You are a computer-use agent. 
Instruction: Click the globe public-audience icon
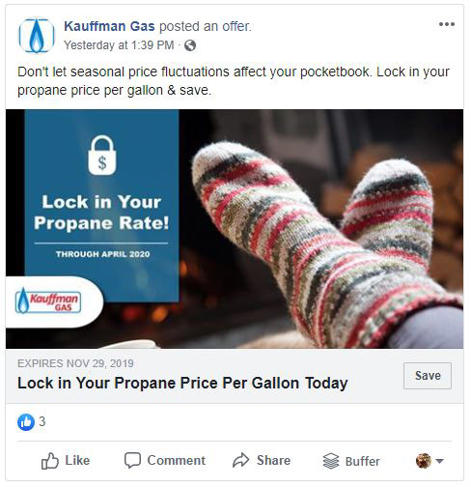190,45
